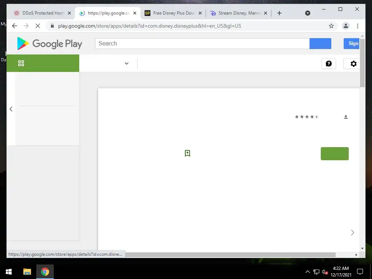
Task: Open the Apps grid icon in green bar
Action: point(21,63)
